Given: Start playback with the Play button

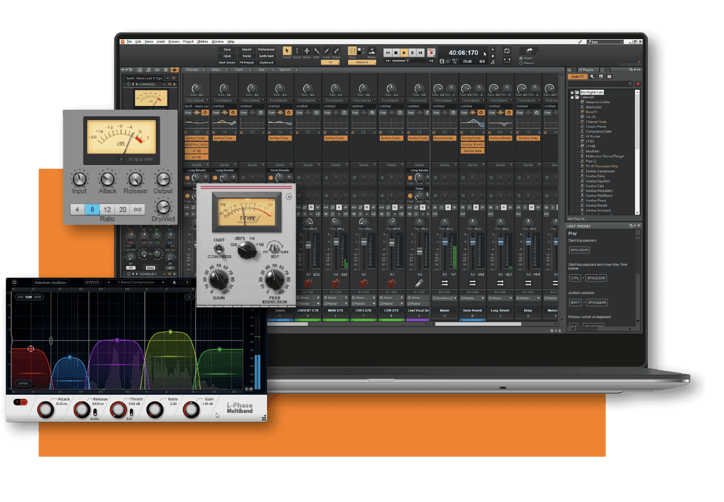Looking at the screenshot, I should (x=404, y=53).
